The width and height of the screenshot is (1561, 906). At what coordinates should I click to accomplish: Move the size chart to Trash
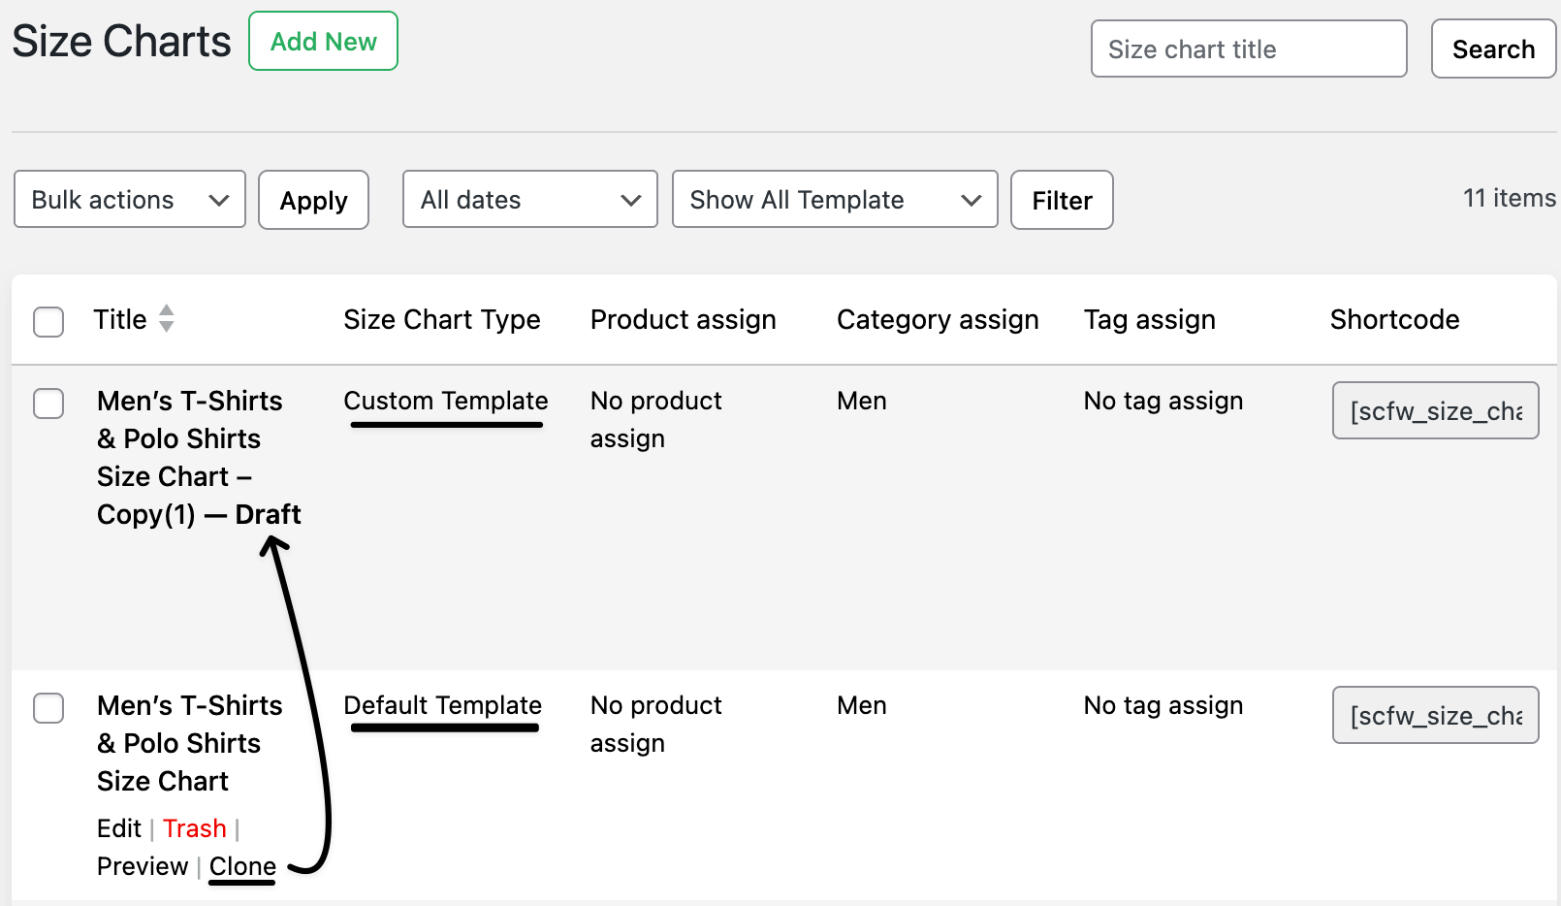pyautogui.click(x=194, y=828)
